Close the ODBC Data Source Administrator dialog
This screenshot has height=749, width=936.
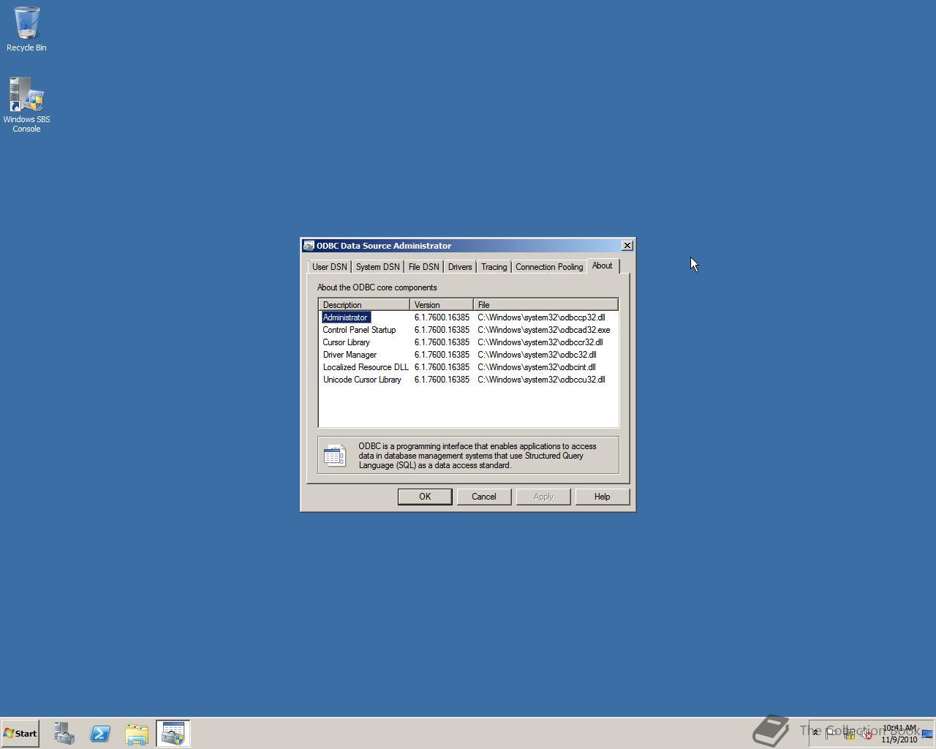(x=627, y=246)
